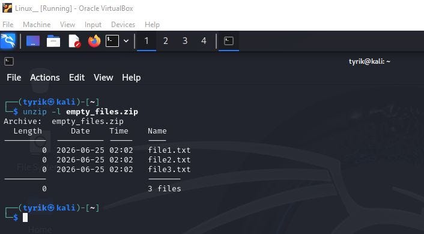Switch to workspace 2
The width and height of the screenshot is (424, 234).
[x=166, y=41]
